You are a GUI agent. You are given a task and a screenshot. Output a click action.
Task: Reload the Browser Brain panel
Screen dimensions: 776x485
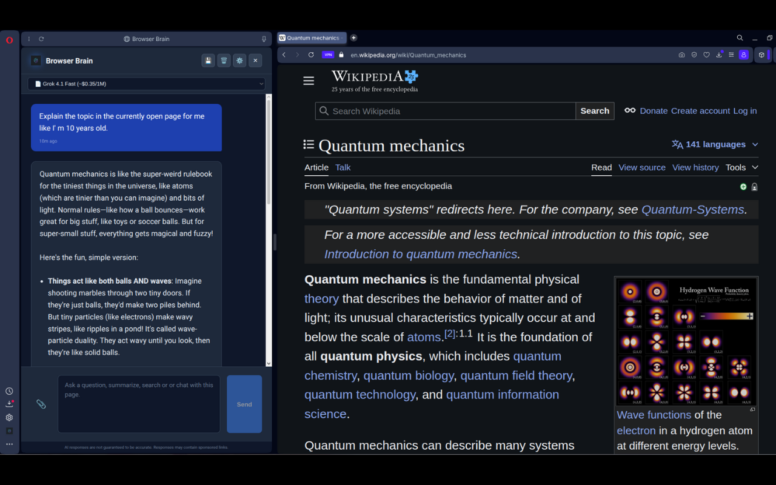(41, 39)
